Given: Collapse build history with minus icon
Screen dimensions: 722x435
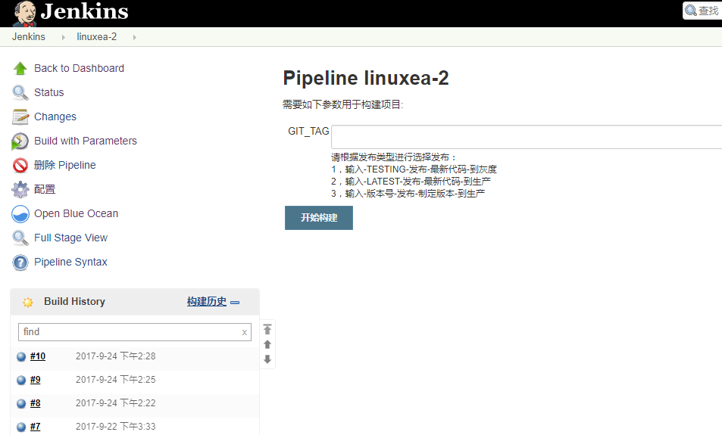Looking at the screenshot, I should [235, 302].
